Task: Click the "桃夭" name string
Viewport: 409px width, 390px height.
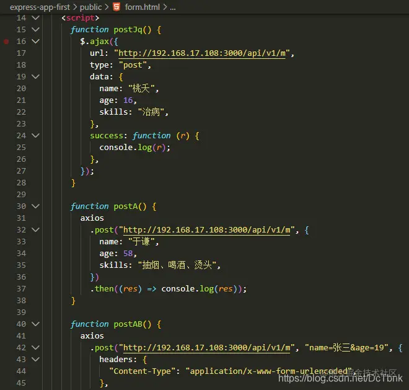Action: point(141,89)
